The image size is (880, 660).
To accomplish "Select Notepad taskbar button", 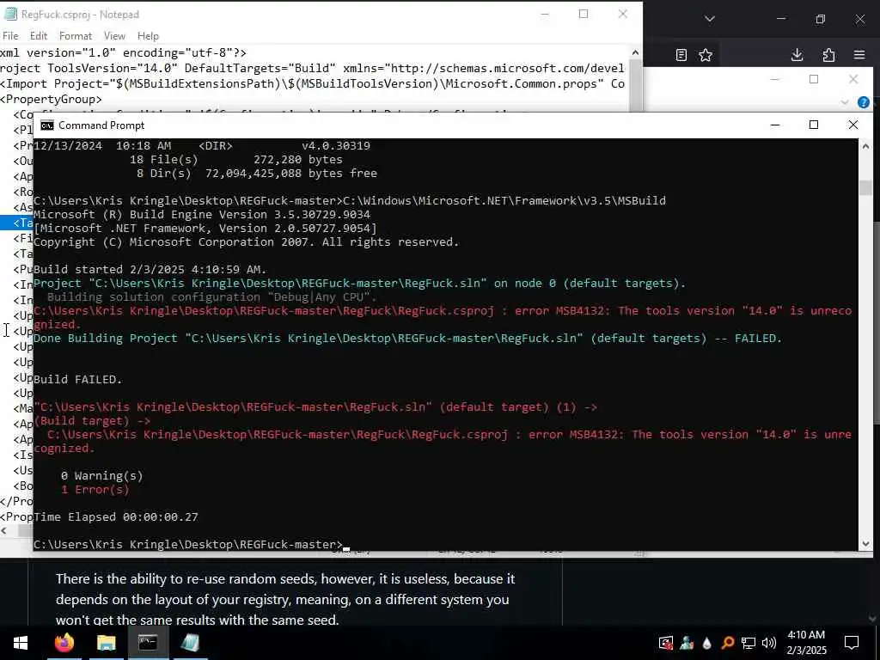I will click(190, 643).
